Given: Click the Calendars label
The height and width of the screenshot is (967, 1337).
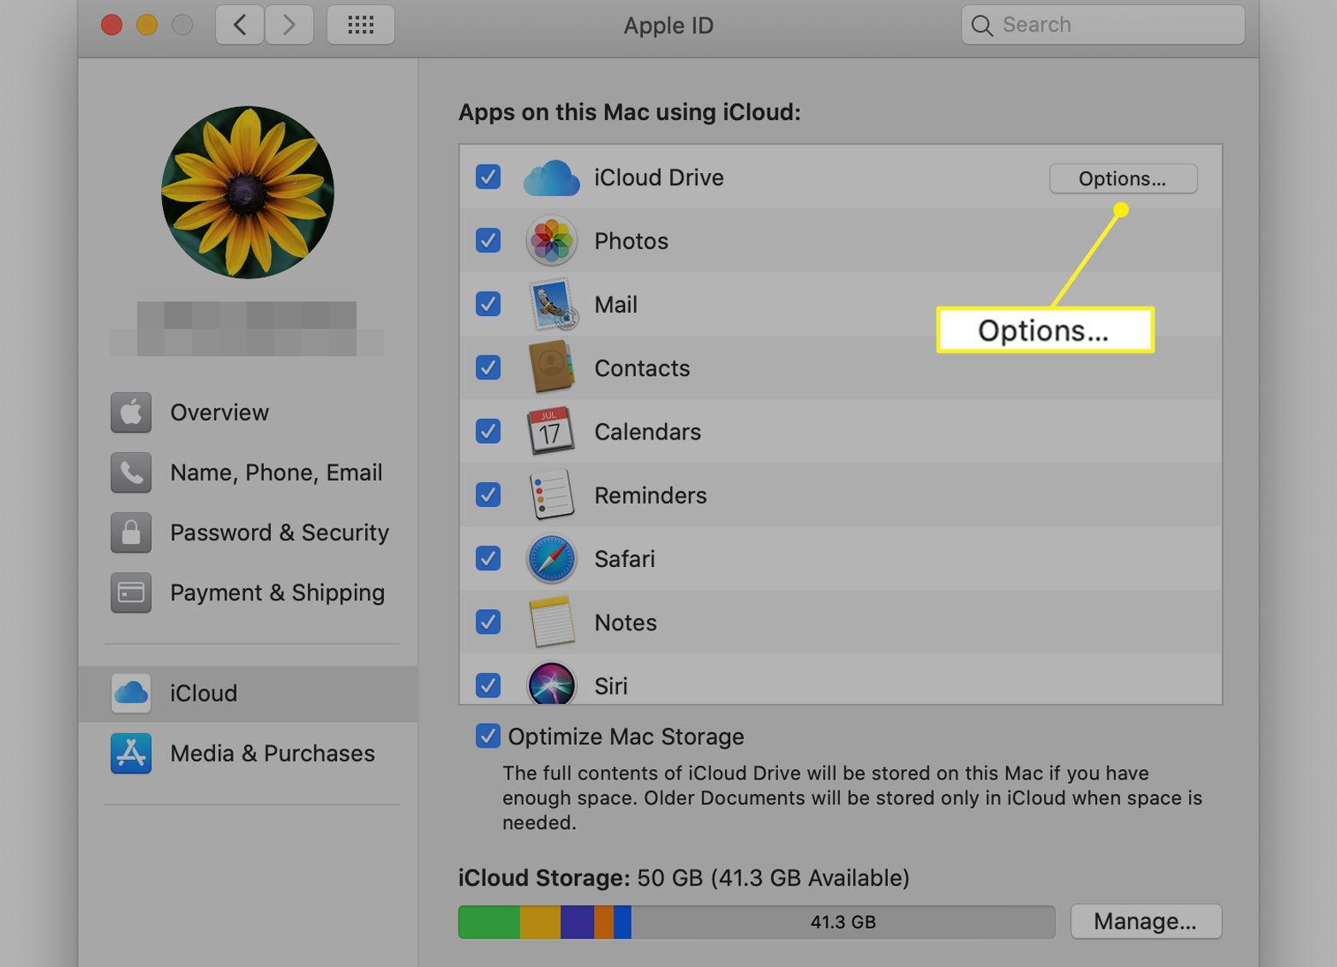Looking at the screenshot, I should coord(648,431).
